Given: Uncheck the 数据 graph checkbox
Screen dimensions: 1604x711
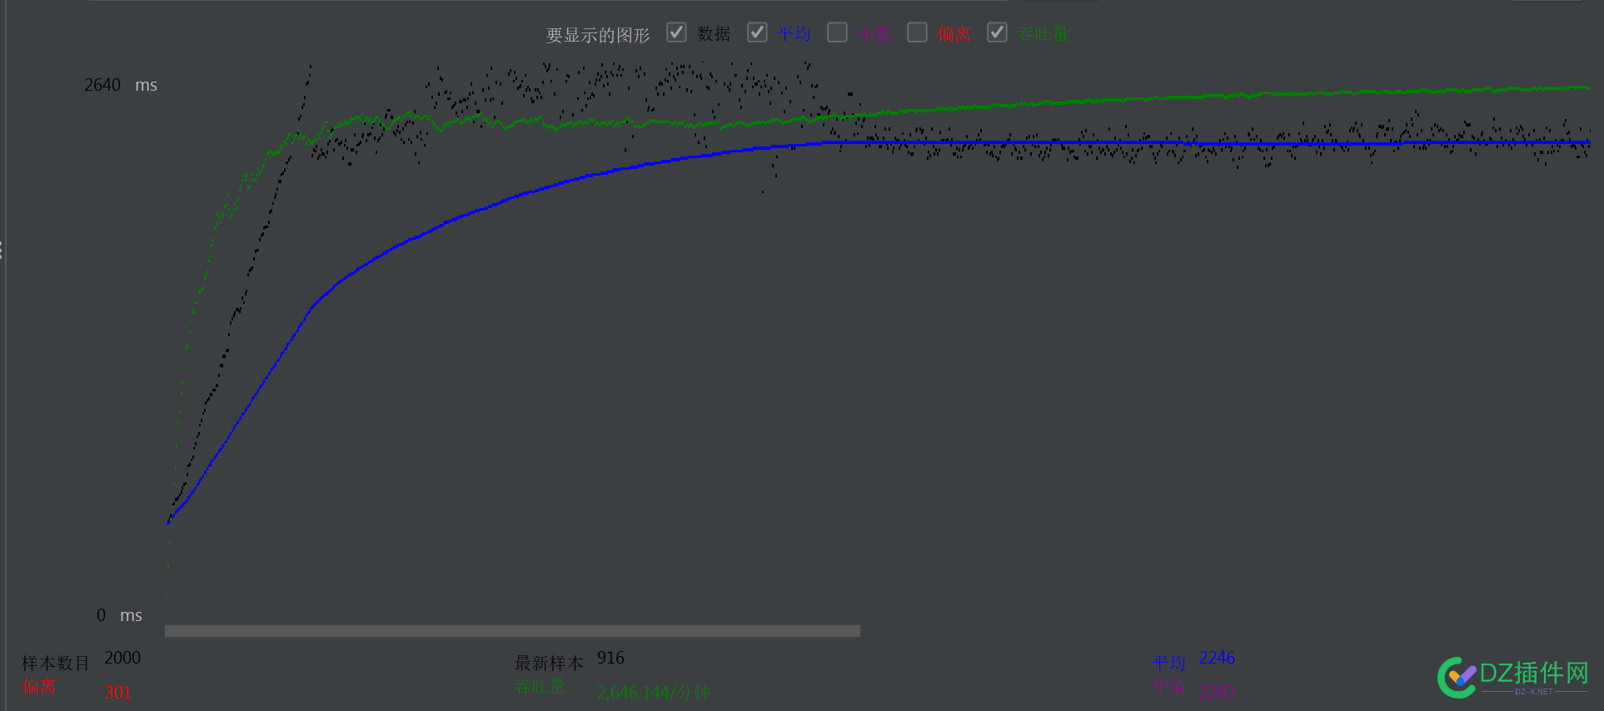Looking at the screenshot, I should pyautogui.click(x=676, y=32).
